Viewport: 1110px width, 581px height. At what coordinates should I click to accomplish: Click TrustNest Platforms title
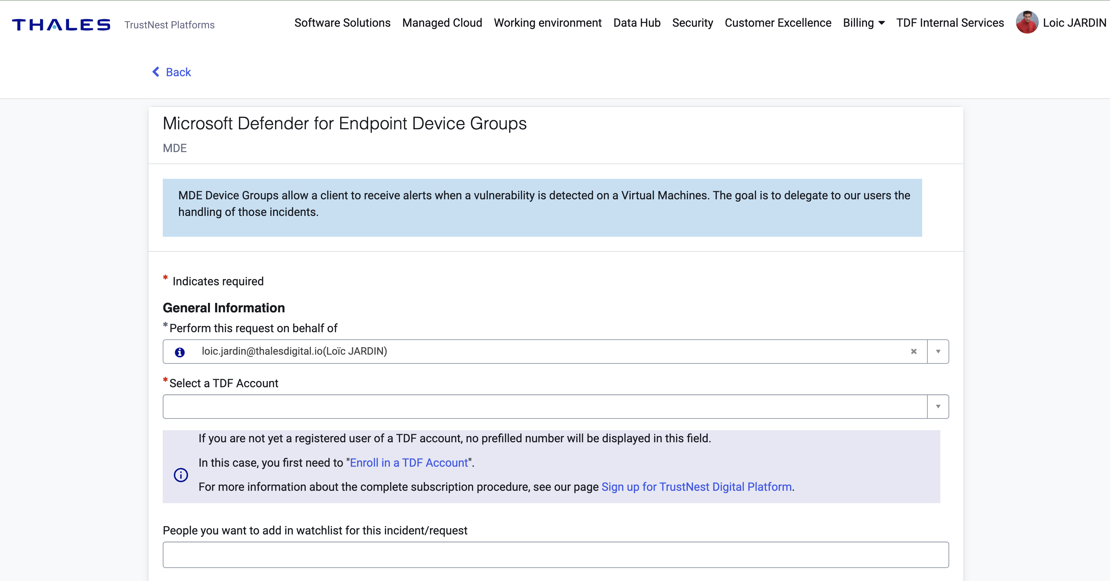[169, 25]
